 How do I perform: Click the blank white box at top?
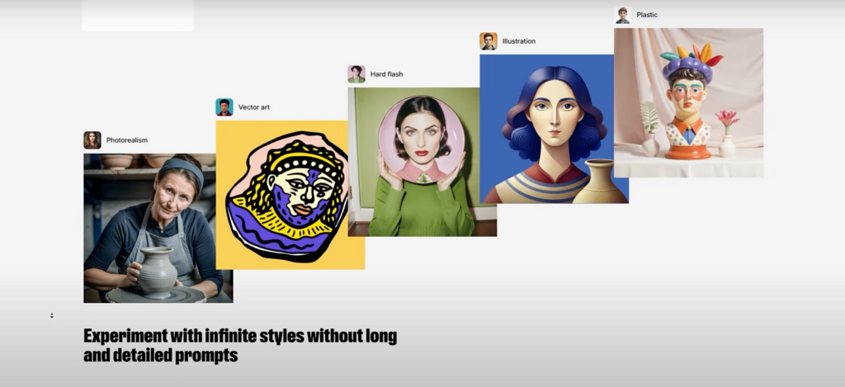point(138,15)
